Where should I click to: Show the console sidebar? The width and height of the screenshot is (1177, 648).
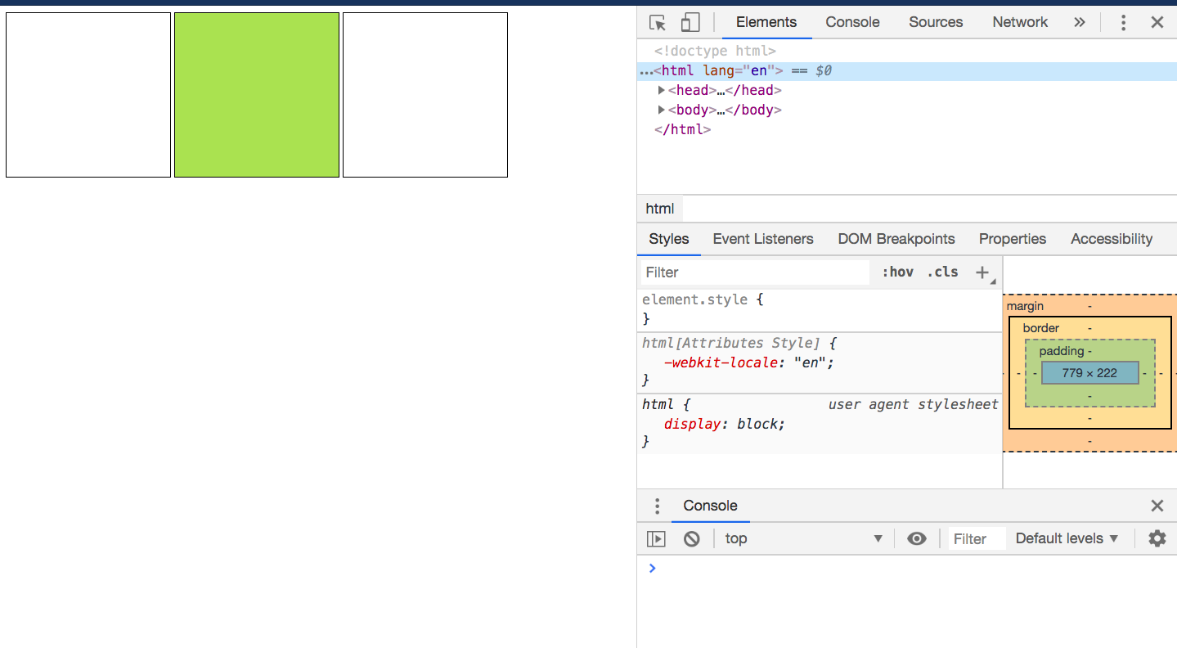coord(656,538)
